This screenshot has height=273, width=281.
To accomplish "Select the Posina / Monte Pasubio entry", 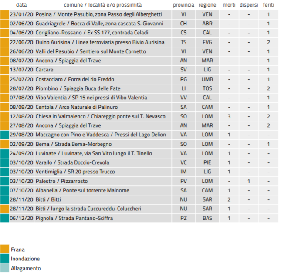I will click(x=98, y=14).
